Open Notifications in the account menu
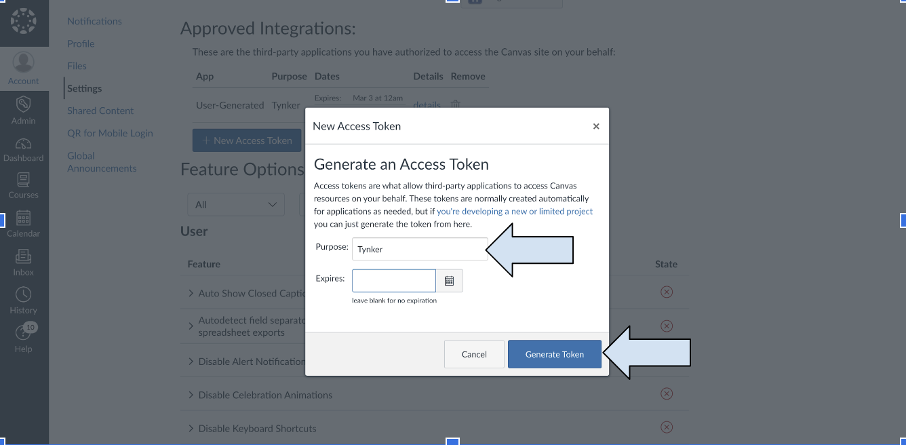The image size is (906, 445). [94, 21]
